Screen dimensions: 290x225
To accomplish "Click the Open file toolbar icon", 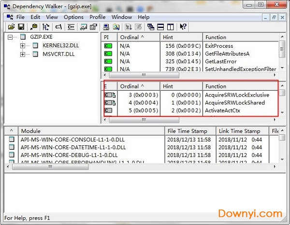I will click(12, 27).
